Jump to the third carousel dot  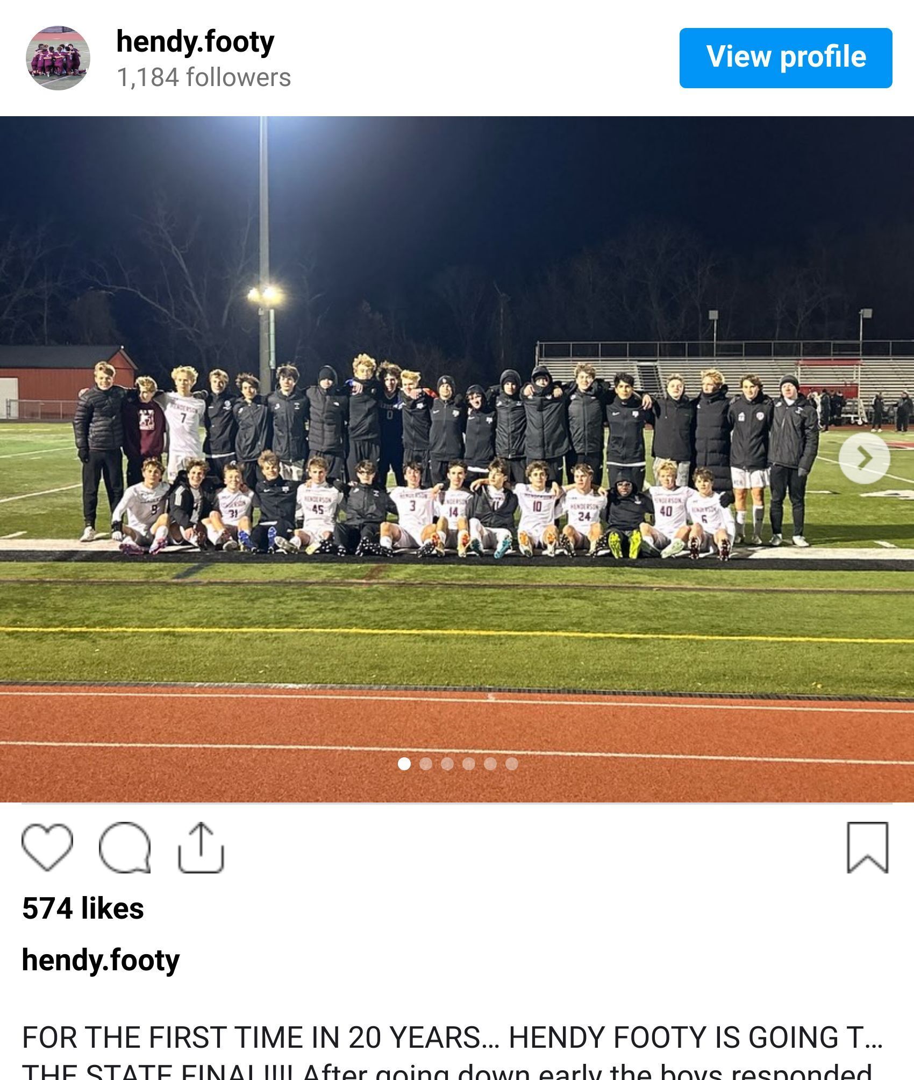(x=447, y=764)
